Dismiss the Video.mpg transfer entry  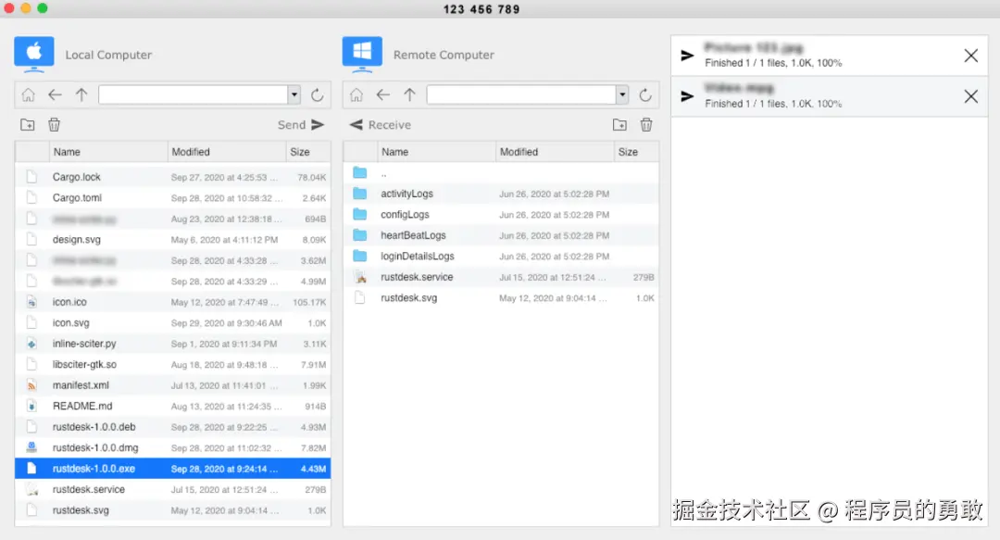point(970,95)
